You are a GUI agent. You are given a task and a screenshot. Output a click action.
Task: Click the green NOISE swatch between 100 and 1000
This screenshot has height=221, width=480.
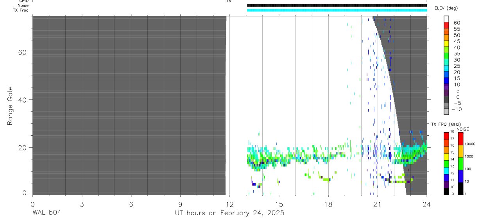click(460, 164)
